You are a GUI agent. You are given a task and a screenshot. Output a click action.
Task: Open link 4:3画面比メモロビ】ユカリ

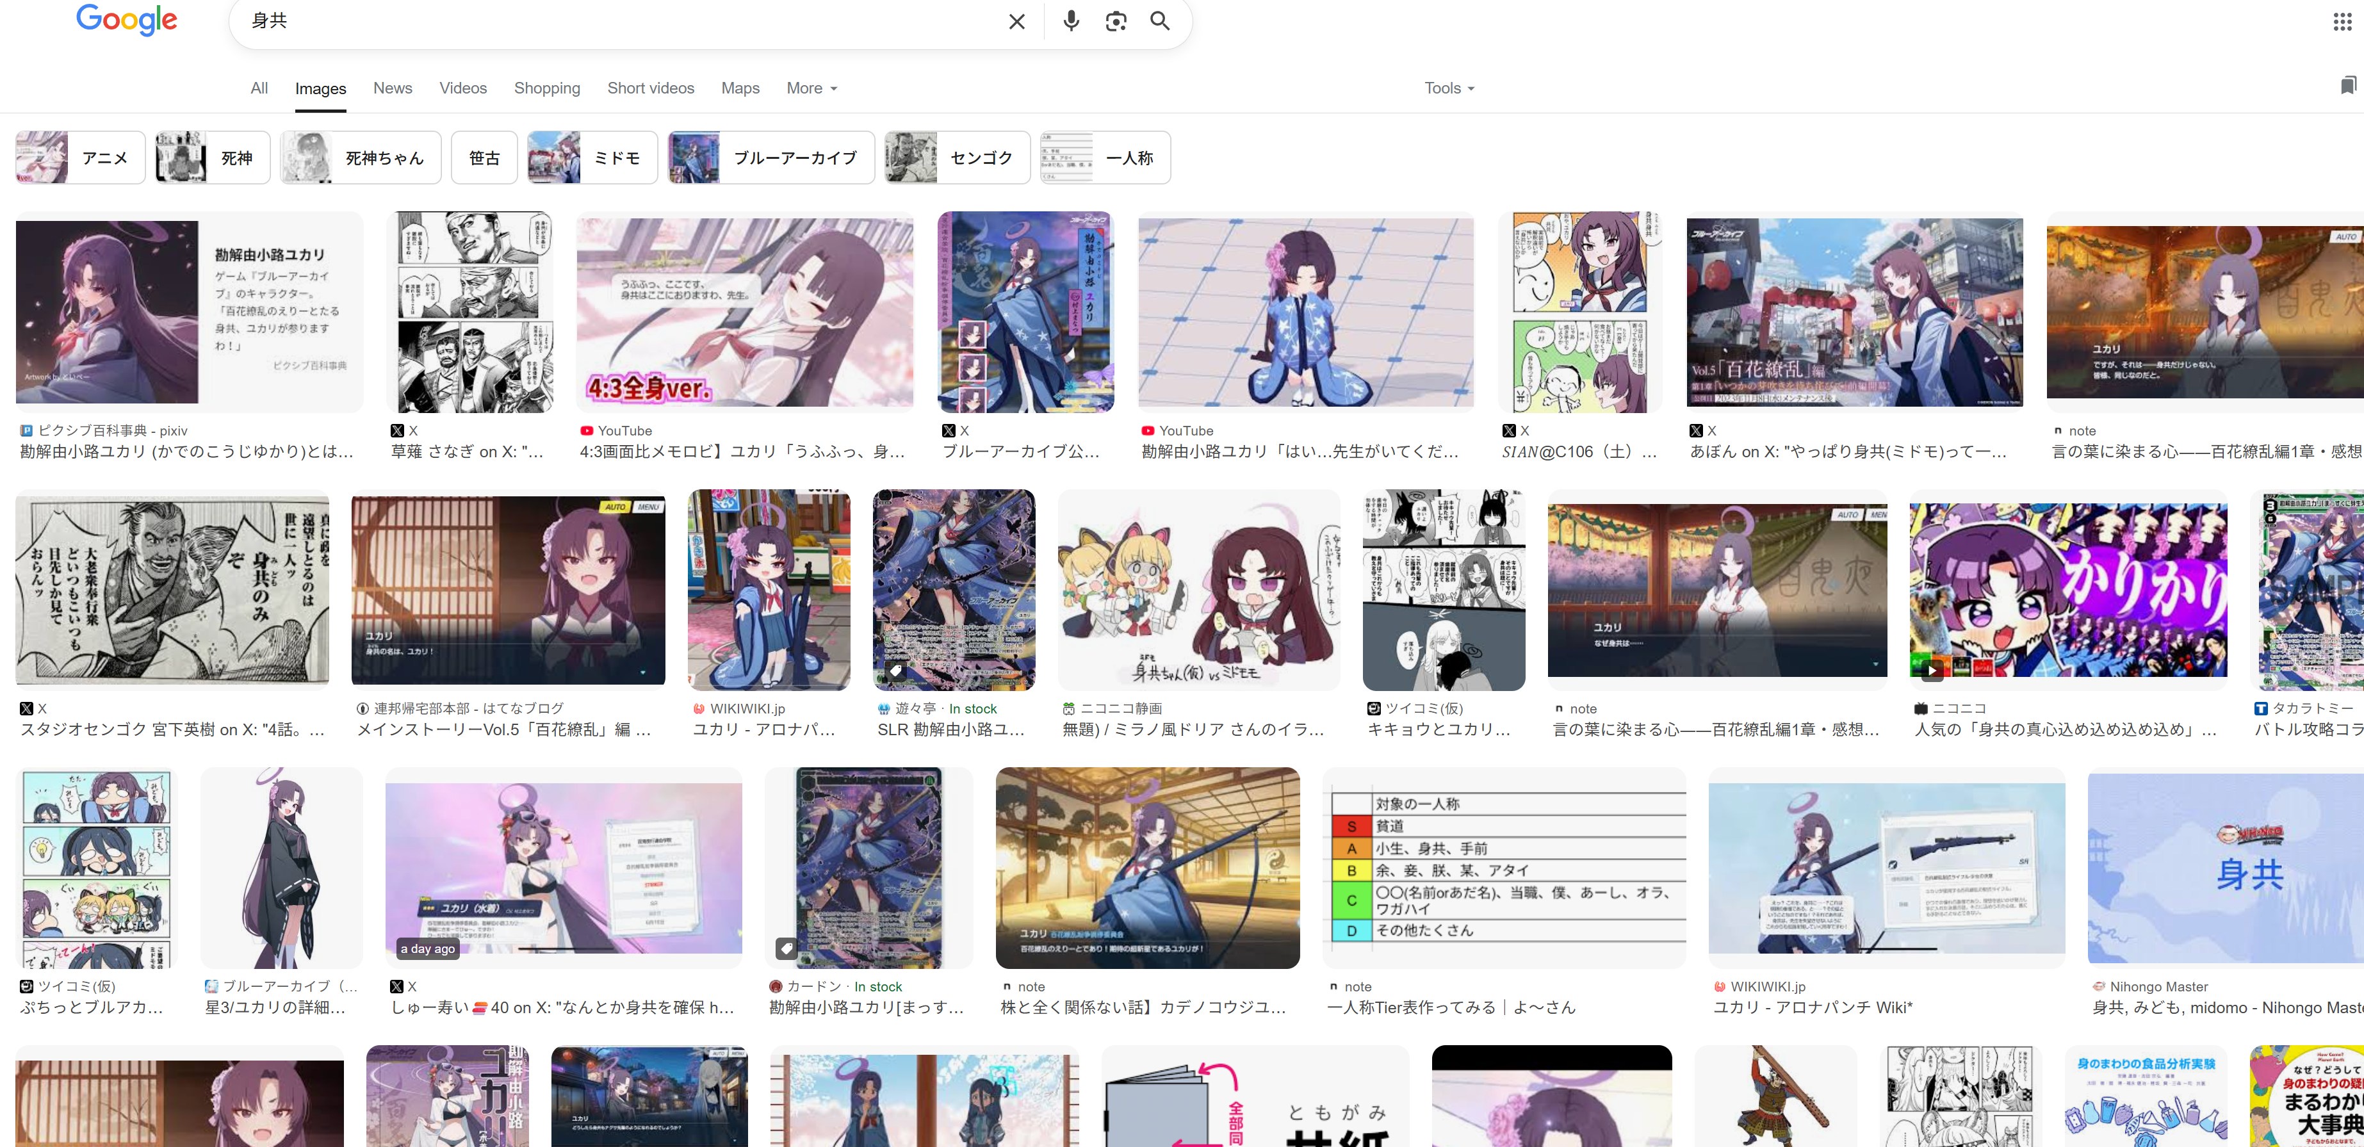742,451
